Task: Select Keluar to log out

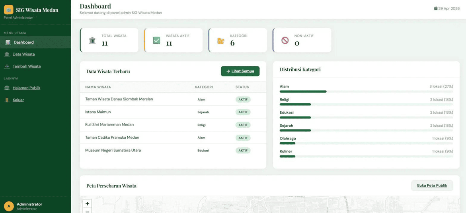Action: [x=35, y=100]
